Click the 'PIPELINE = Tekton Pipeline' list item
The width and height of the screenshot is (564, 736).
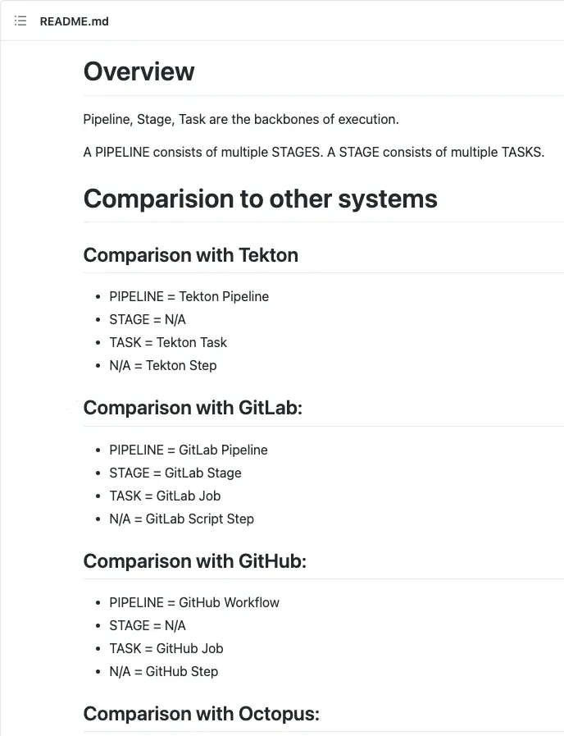189,296
